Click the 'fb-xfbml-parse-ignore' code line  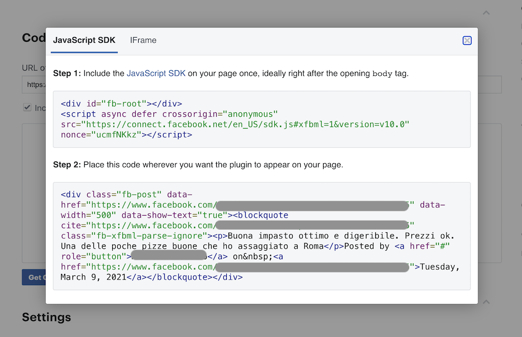257,236
